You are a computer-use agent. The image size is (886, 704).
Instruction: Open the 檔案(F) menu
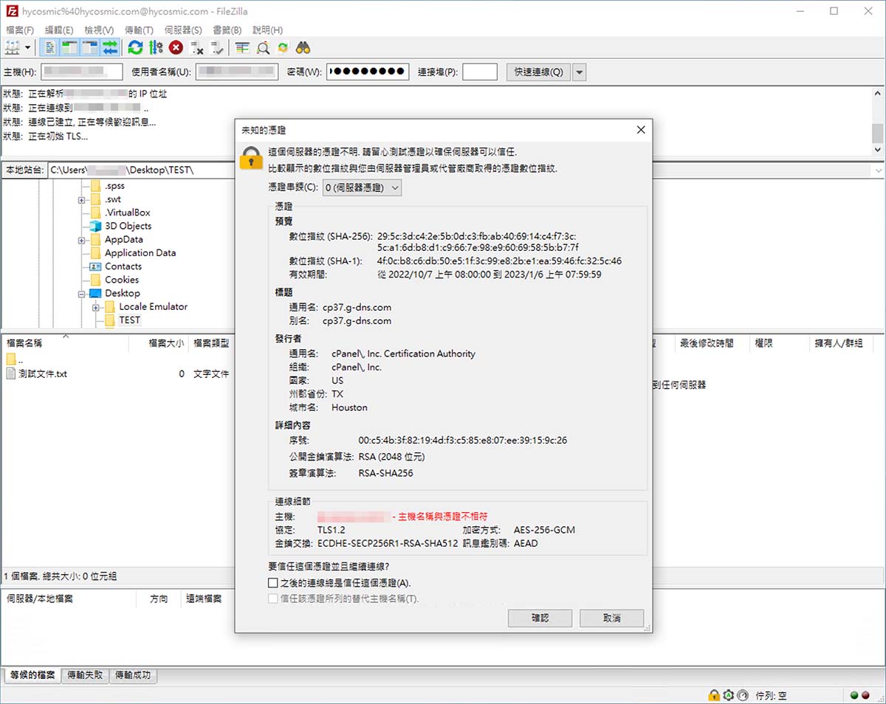[20, 30]
